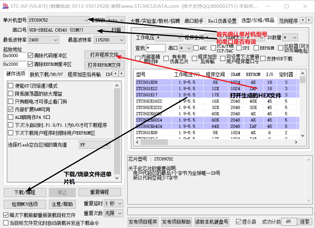Click info panel scroll down arrow
This screenshot has width=315, height=228.
click(309, 200)
